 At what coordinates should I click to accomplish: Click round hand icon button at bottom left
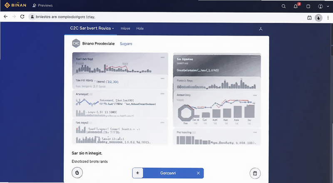[77, 173]
